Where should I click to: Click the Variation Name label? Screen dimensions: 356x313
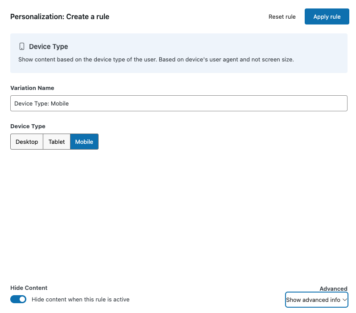coord(32,88)
